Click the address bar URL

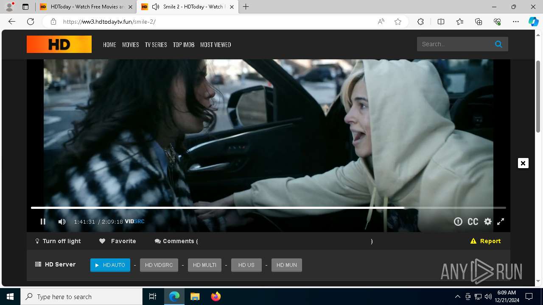coord(109,22)
